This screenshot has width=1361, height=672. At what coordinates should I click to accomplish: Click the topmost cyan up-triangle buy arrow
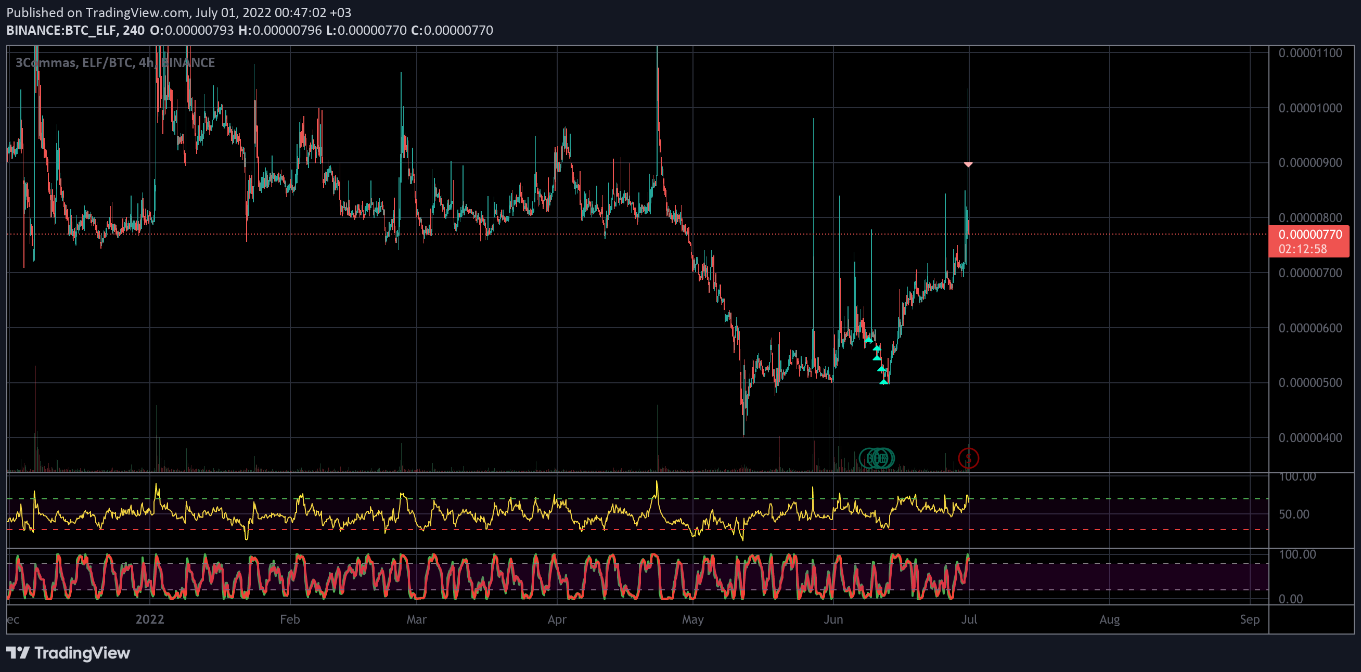(x=869, y=340)
